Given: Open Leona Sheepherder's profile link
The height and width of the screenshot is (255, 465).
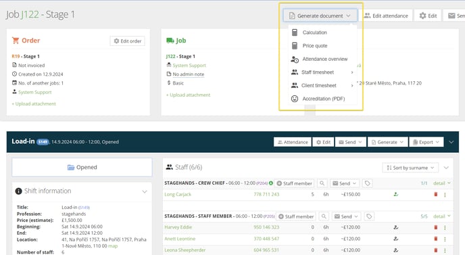Looking at the screenshot, I should point(185,250).
